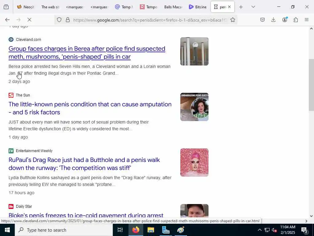This screenshot has width=314, height=236.
Task: Show hidden system tray icons
Action: [259, 230]
